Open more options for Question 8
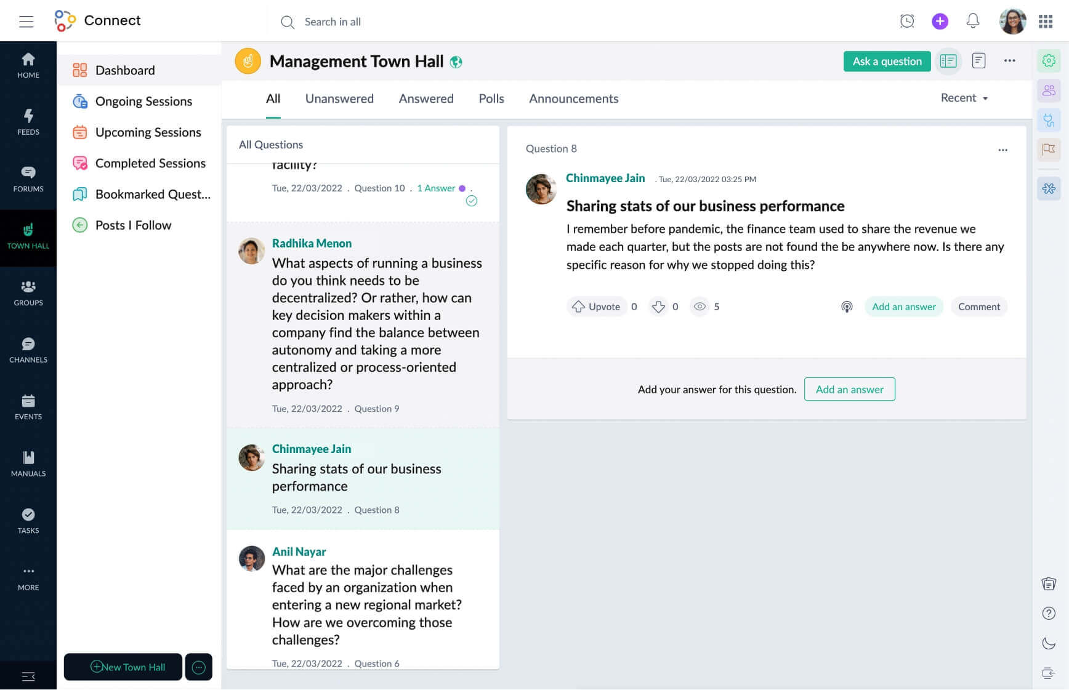 [x=1003, y=150]
